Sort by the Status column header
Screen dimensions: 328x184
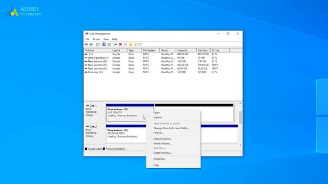(x=168, y=50)
